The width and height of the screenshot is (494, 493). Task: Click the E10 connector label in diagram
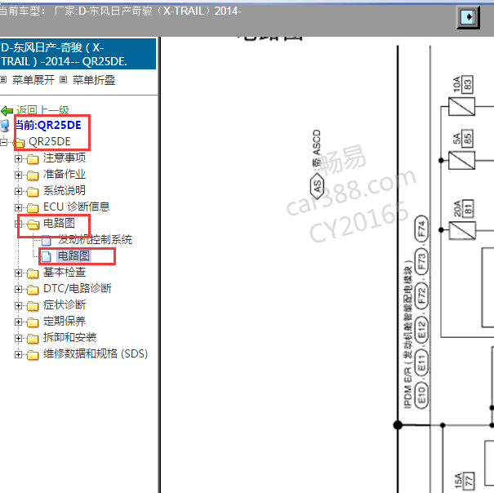tap(421, 395)
